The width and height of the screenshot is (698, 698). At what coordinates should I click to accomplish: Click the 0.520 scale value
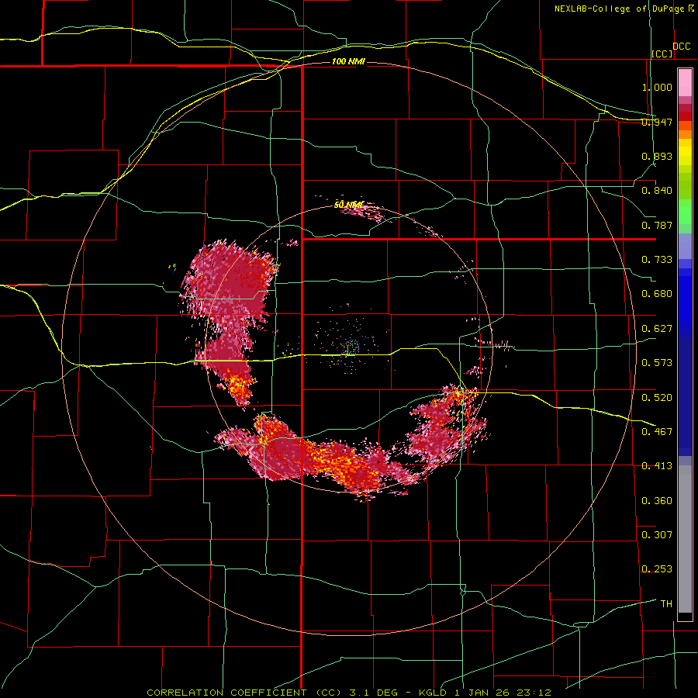[657, 398]
